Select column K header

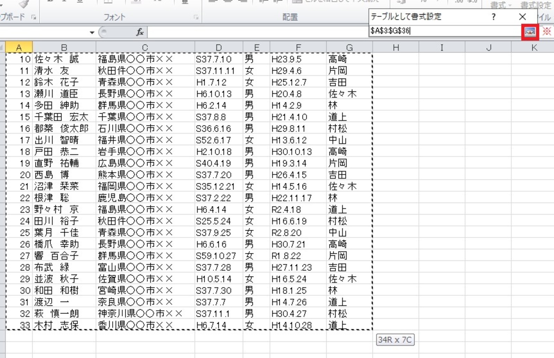[x=533, y=47]
